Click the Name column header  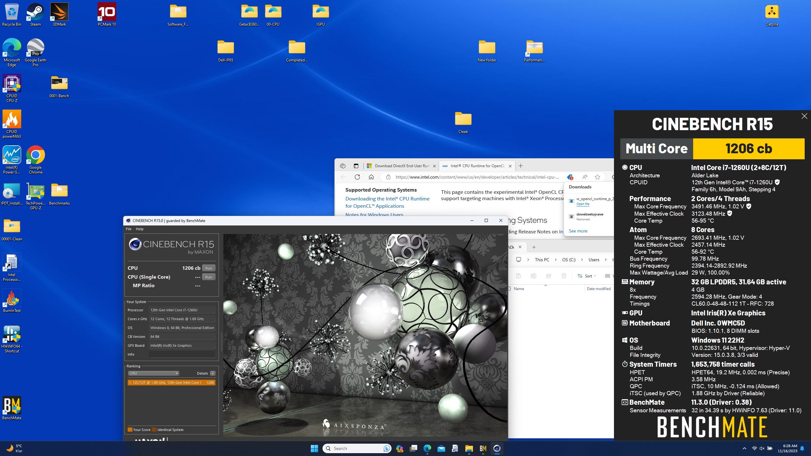click(x=519, y=289)
